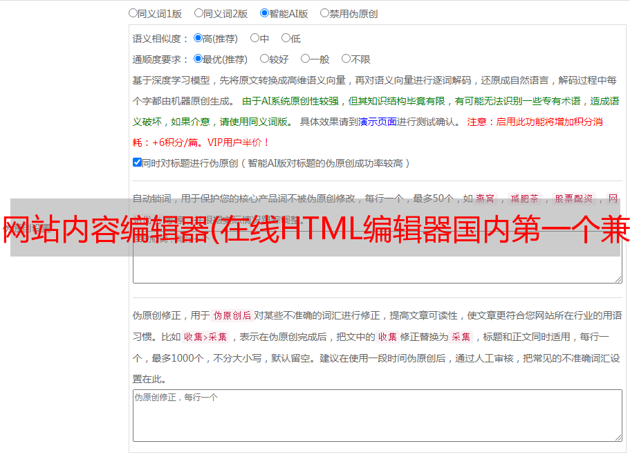Click into the 伪原创修正 textarea
This screenshot has width=630, height=455.
coord(378,416)
